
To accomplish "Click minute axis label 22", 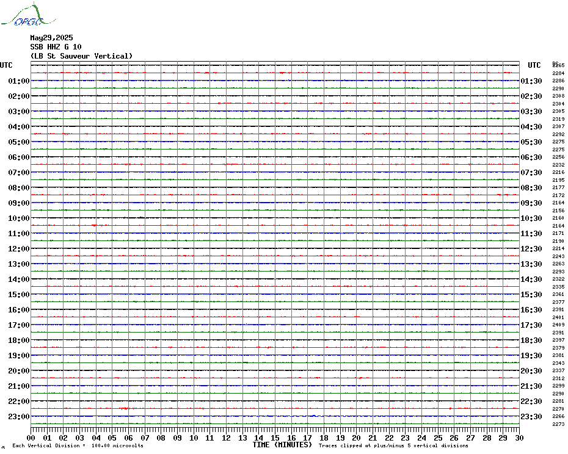I will pyautogui.click(x=389, y=438).
